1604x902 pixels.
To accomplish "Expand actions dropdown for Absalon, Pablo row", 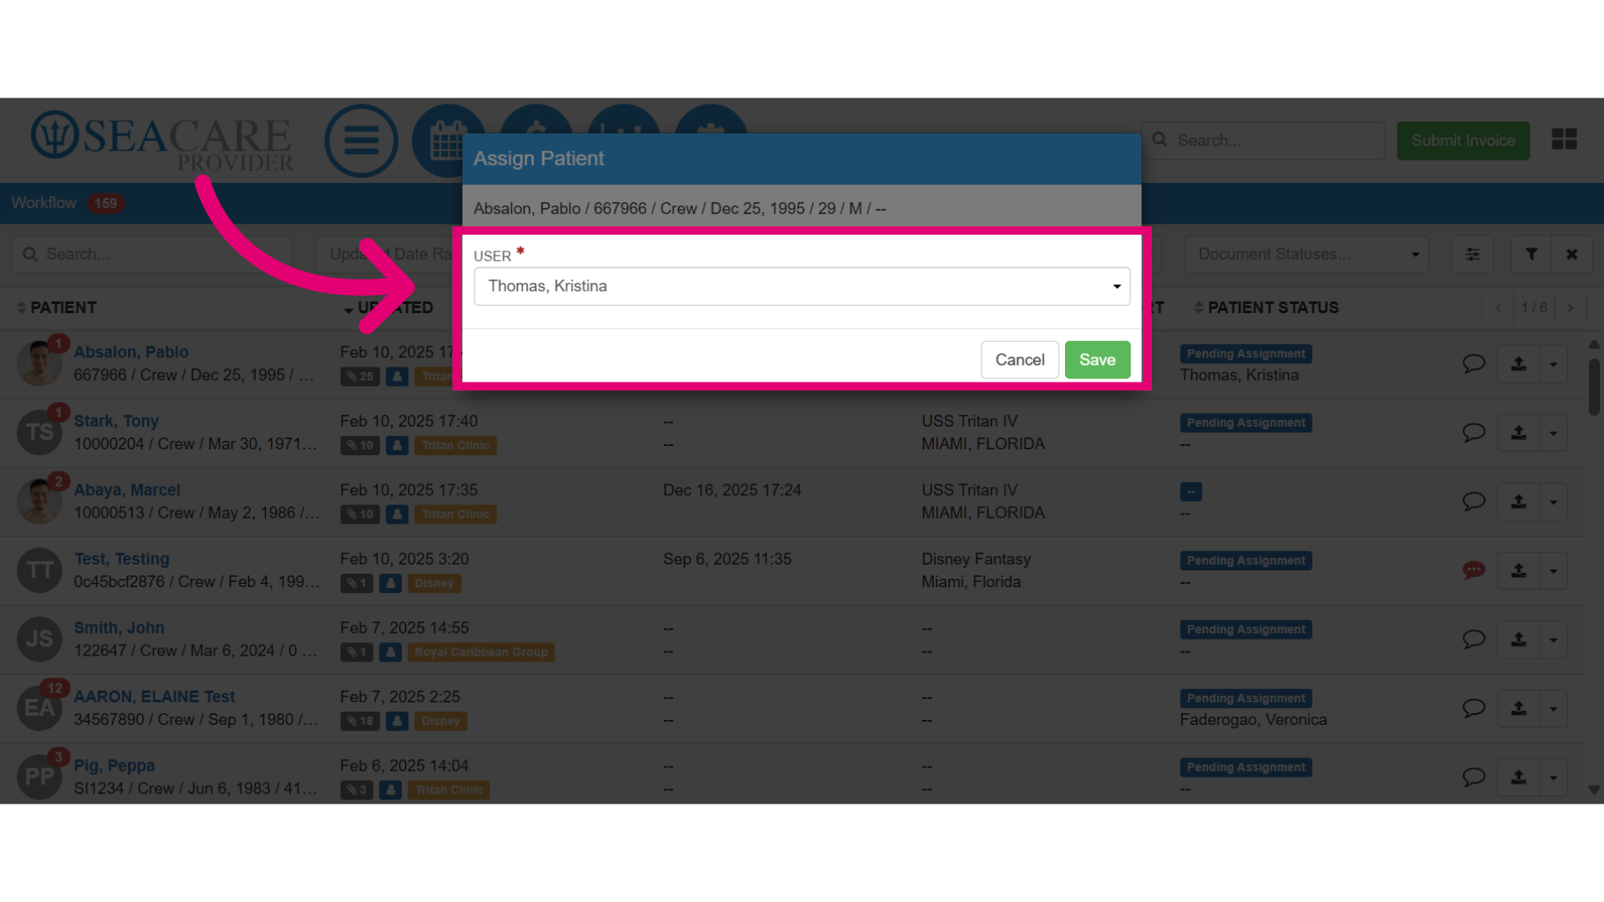I will point(1553,364).
